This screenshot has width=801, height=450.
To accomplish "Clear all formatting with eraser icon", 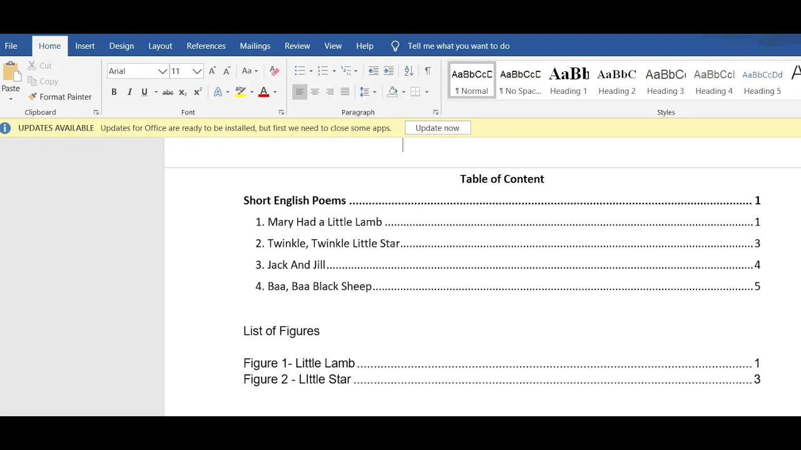I will click(x=274, y=71).
